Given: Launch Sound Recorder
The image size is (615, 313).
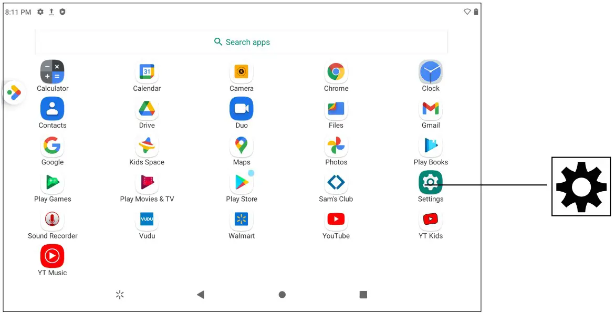Looking at the screenshot, I should (52, 220).
